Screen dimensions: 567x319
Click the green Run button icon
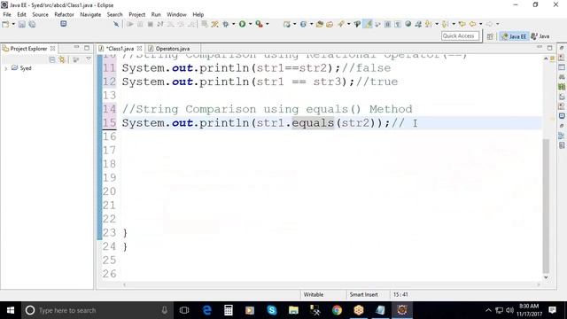[x=242, y=24]
